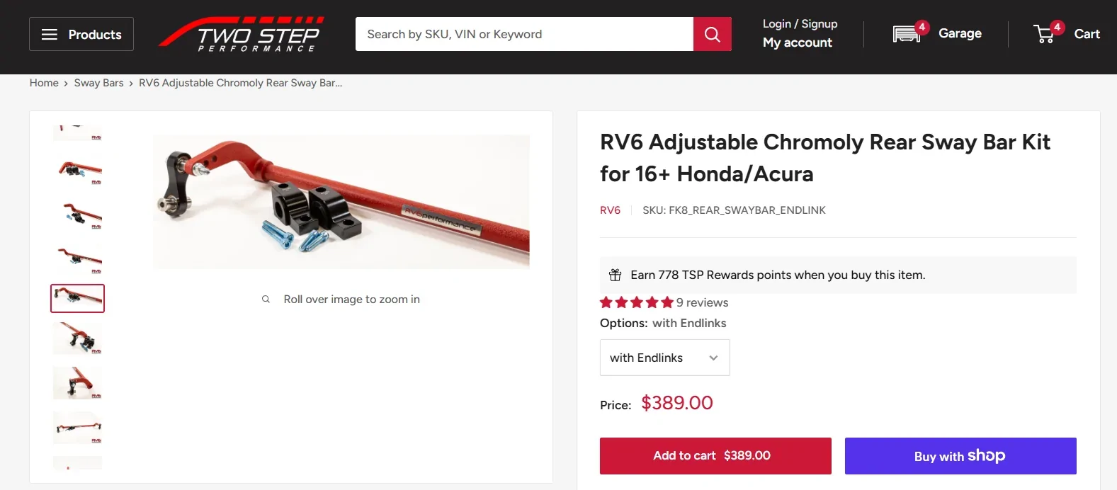The height and width of the screenshot is (490, 1117).
Task: Open the Garage vehicle icon
Action: click(906, 33)
